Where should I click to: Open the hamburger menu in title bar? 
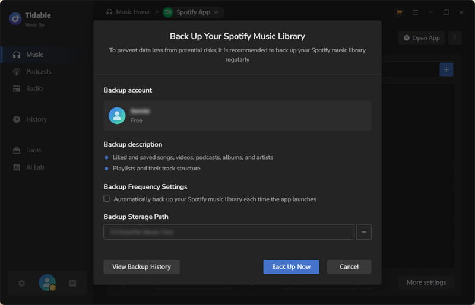415,12
